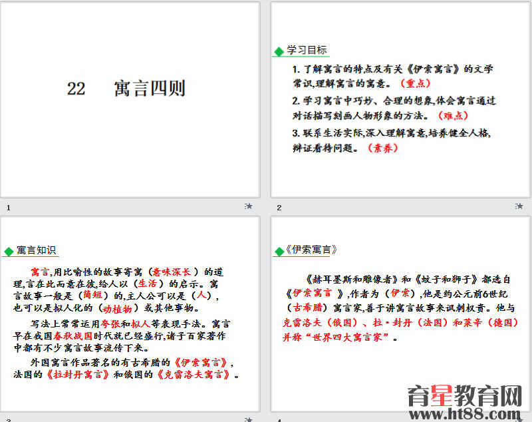Click slide number 1 label

9,208
